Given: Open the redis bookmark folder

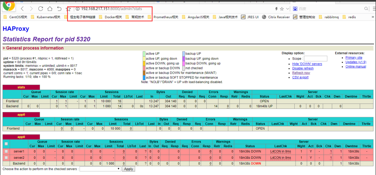Looking at the screenshot, I should [349, 17].
